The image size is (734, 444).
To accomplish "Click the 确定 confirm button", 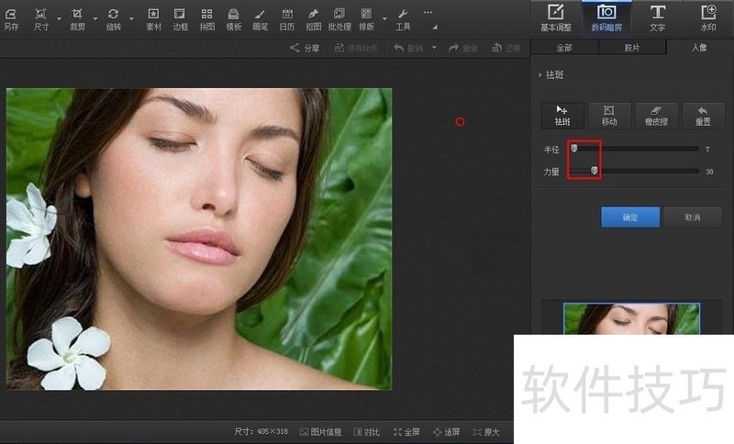I will coord(630,217).
